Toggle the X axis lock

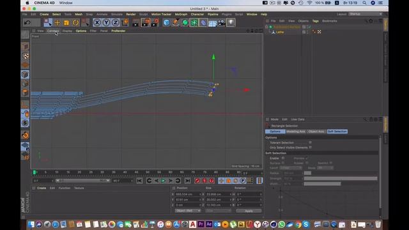[97, 23]
